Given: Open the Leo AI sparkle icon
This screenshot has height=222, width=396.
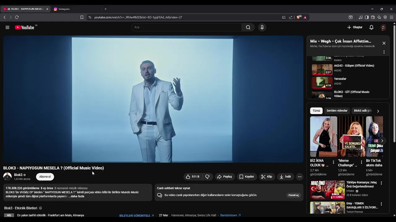Looking at the screenshot, I should [x=379, y=17].
